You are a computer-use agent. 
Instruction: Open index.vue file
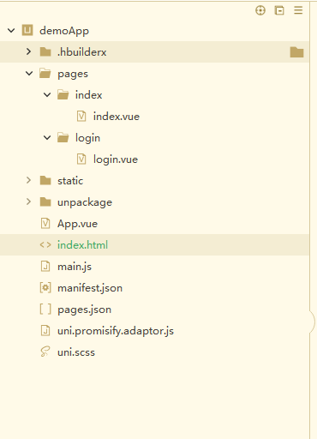coord(117,117)
